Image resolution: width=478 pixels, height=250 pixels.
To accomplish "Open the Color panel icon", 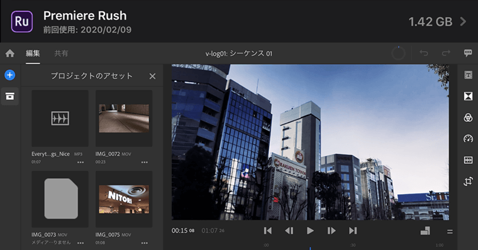I will (x=468, y=117).
